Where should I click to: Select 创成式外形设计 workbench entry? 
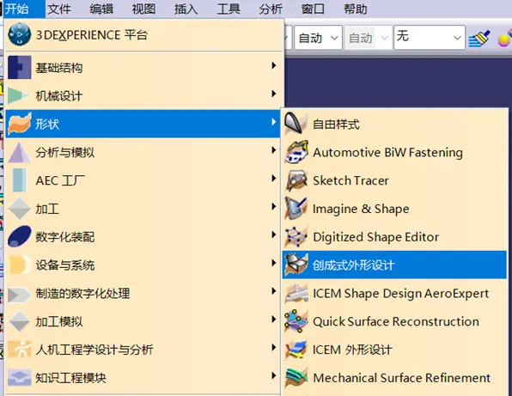coord(394,265)
